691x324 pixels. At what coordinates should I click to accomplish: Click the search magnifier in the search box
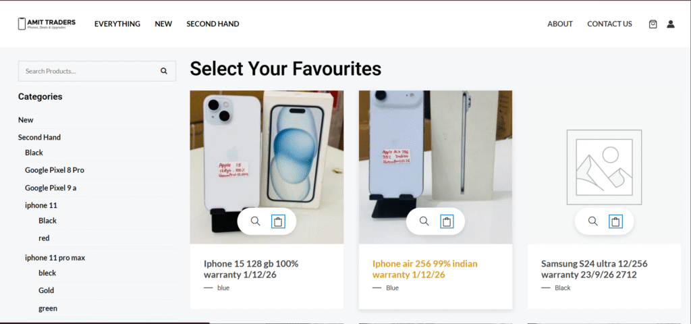pos(164,71)
